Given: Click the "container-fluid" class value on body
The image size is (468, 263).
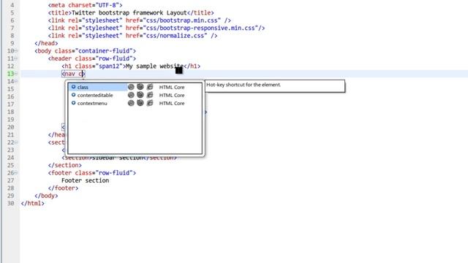Looking at the screenshot, I should [104, 50].
